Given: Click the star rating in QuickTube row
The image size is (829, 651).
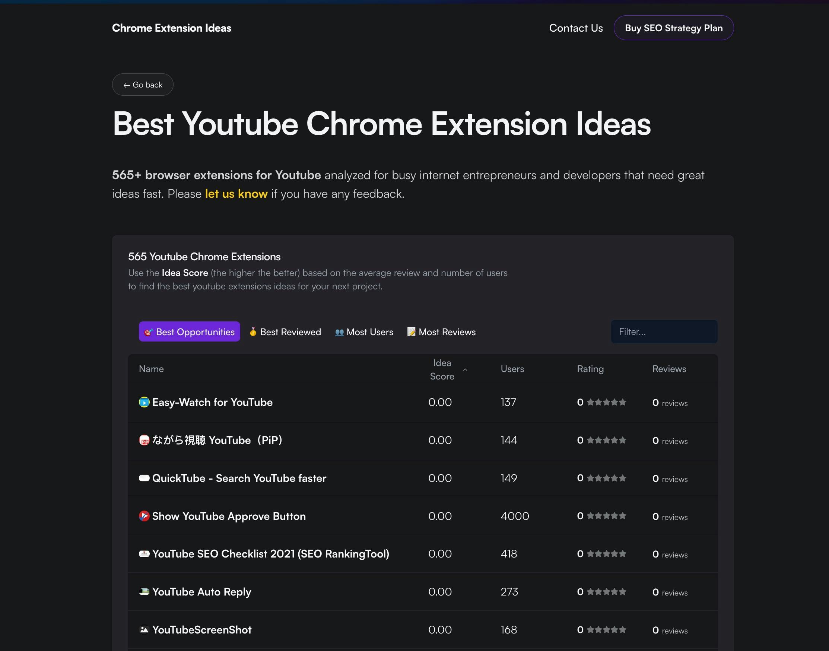Looking at the screenshot, I should [x=606, y=478].
